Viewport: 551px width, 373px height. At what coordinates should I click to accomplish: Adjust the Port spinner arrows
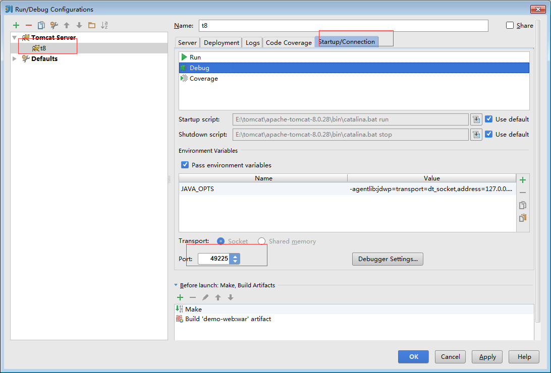point(235,259)
